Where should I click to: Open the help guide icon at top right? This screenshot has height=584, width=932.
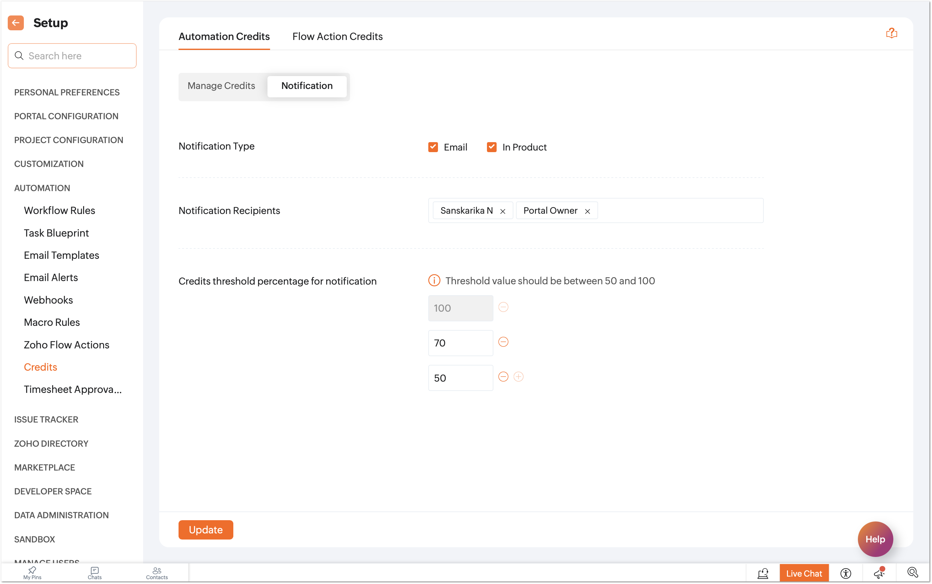(x=891, y=33)
